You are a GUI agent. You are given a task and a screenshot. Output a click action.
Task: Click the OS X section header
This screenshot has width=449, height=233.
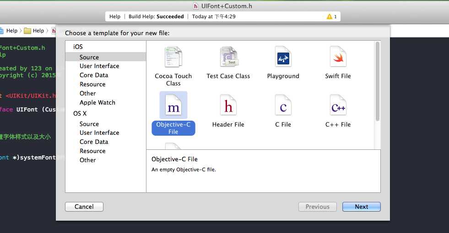80,113
